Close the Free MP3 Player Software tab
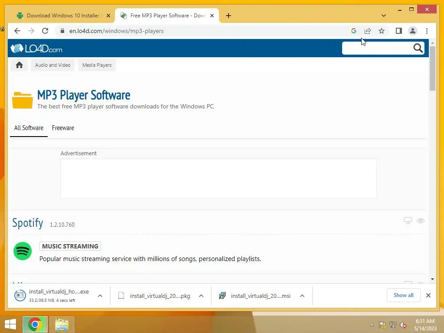The width and height of the screenshot is (444, 333). tap(212, 16)
